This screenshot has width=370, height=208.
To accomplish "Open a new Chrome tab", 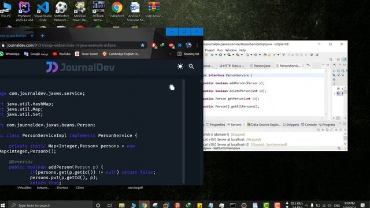I will (x=42, y=36).
